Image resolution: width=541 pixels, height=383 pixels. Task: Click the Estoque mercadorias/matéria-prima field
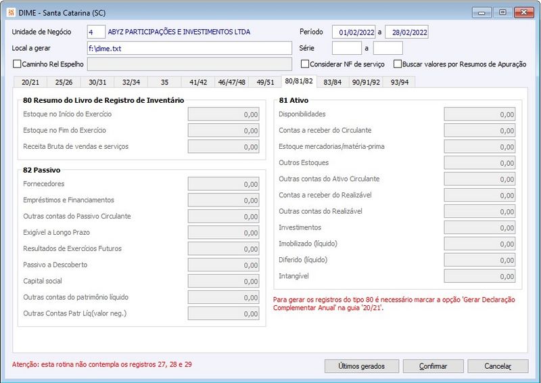coord(479,147)
